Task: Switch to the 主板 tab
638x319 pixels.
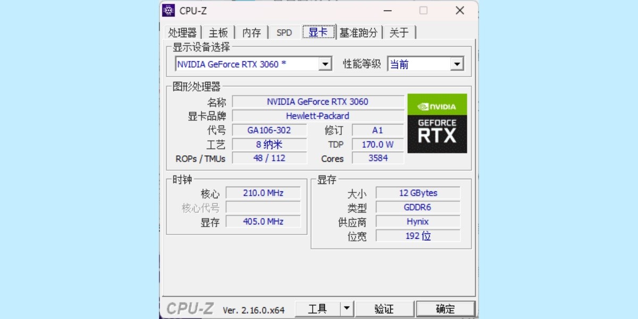Action: tap(218, 33)
